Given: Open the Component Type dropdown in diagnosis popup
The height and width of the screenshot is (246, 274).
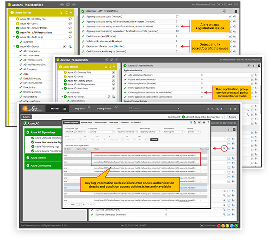Looking at the screenshot, I should [76, 132].
